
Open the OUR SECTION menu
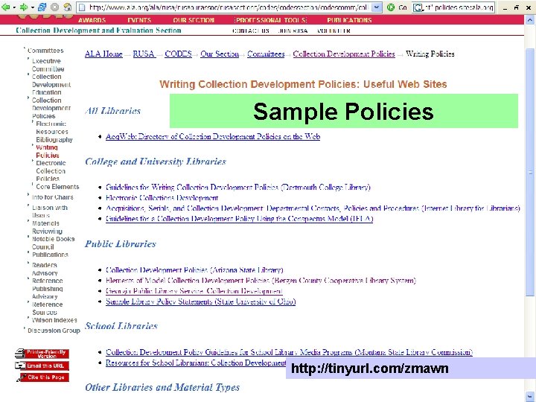(194, 20)
